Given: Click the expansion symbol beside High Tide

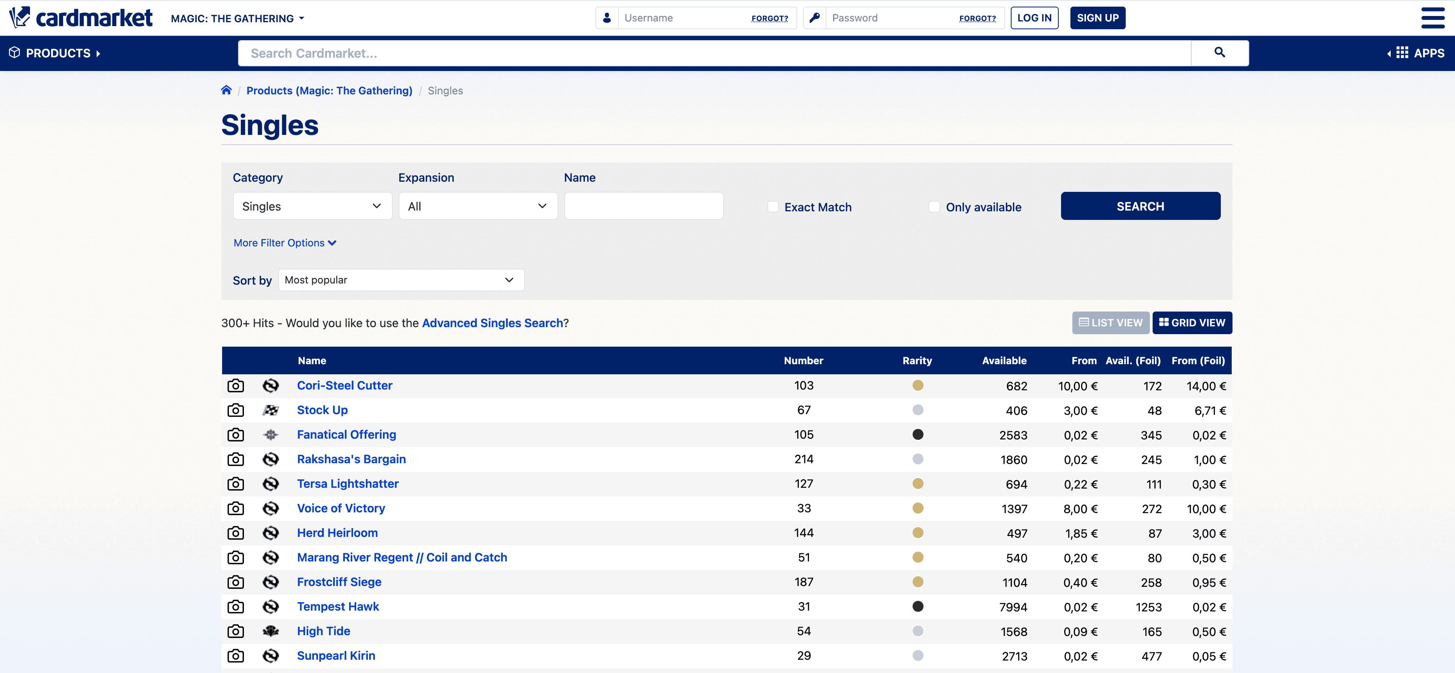Looking at the screenshot, I should pos(270,631).
